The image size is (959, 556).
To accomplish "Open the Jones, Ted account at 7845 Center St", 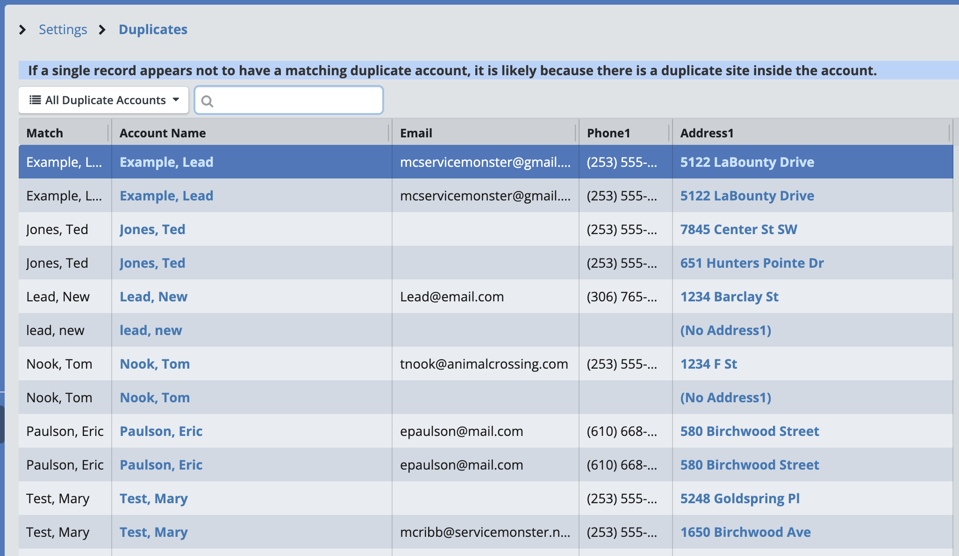I will [x=152, y=229].
